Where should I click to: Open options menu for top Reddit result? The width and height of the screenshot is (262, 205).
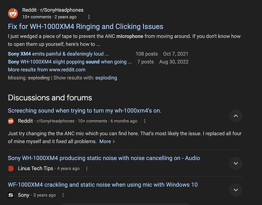(89, 17)
